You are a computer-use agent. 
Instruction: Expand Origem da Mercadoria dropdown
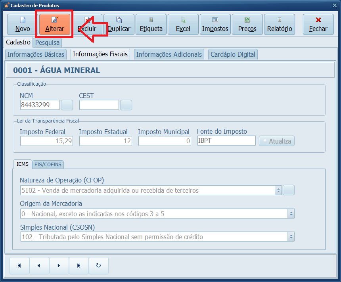(291, 214)
